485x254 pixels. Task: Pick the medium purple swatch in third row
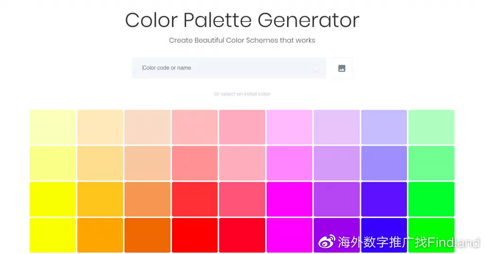pyautogui.click(x=337, y=199)
